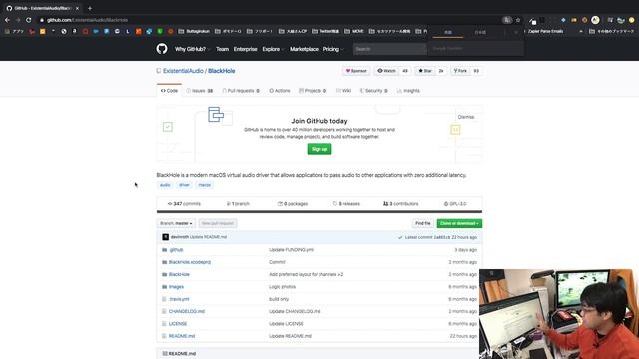Open Explore dropdown in header

tap(273, 49)
